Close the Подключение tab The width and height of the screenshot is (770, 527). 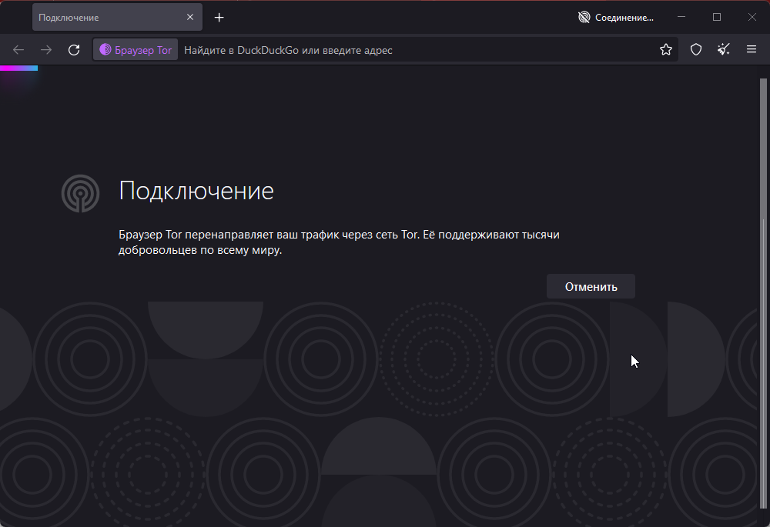pos(190,17)
